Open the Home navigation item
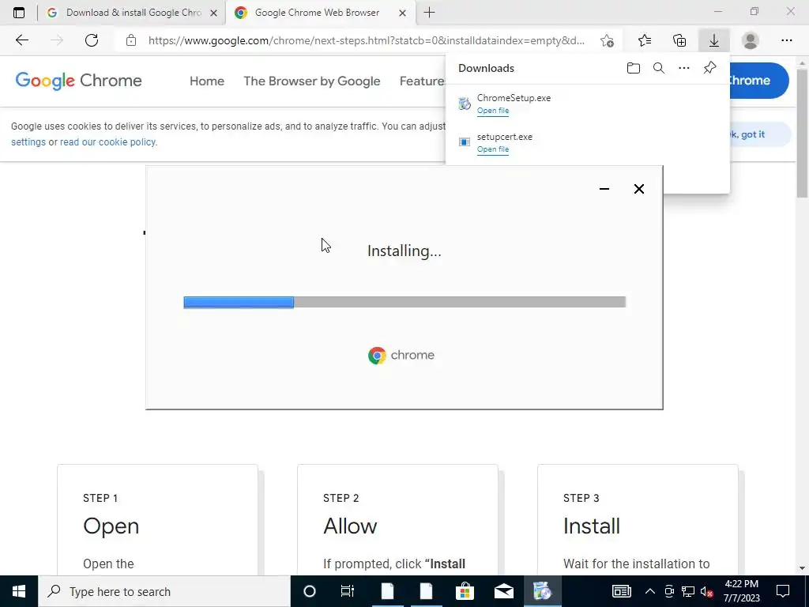The width and height of the screenshot is (809, 607). click(207, 81)
